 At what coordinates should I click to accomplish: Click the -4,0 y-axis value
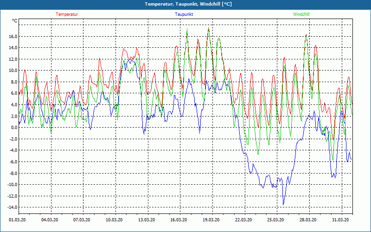(x=13, y=150)
